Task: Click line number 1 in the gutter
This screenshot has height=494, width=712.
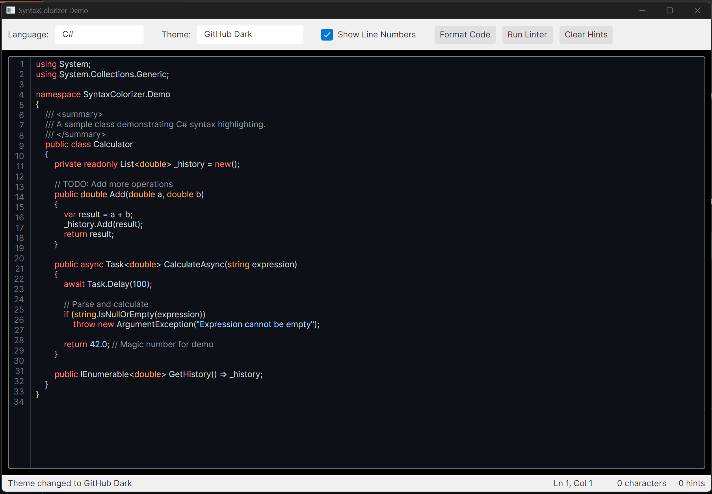Action: [22, 64]
